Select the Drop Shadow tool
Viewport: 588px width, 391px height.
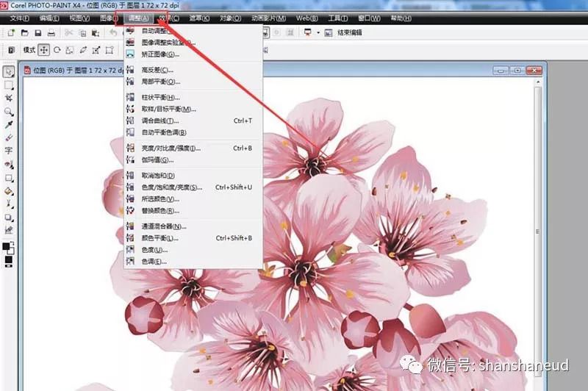pos(9,218)
